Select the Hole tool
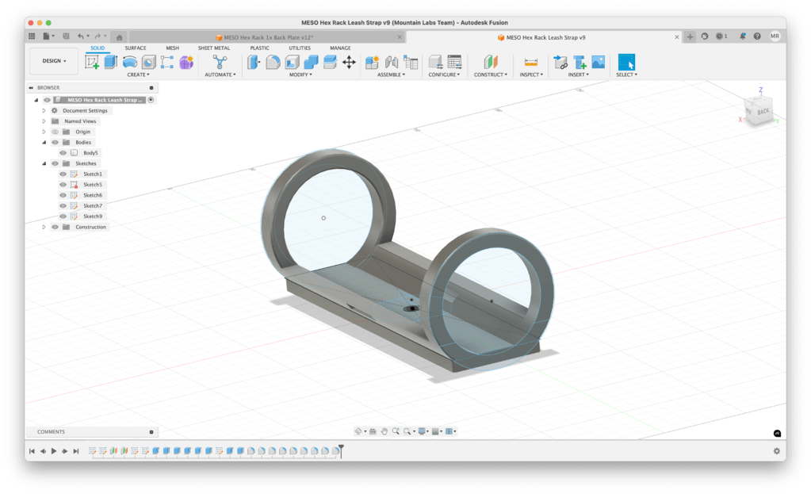This screenshot has width=811, height=494. point(148,62)
